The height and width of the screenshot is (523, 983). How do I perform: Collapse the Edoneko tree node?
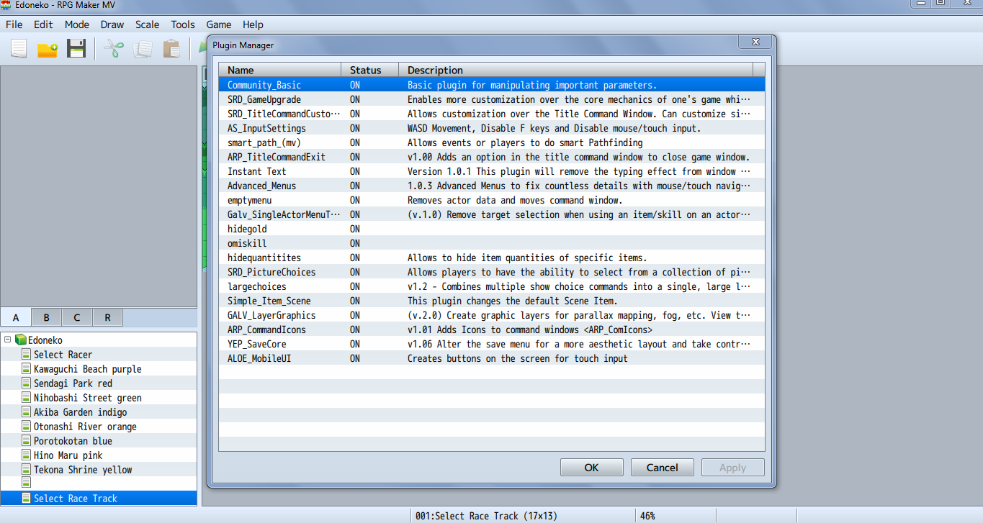point(7,340)
